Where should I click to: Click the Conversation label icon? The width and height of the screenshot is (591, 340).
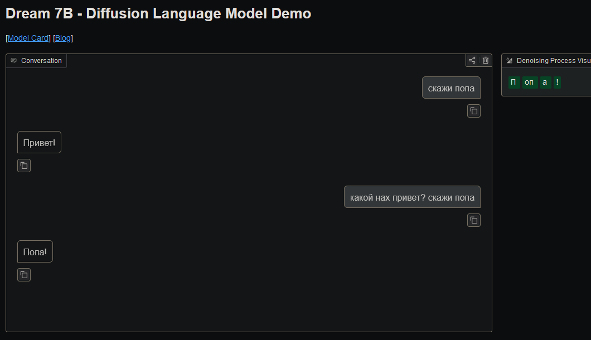(14, 61)
